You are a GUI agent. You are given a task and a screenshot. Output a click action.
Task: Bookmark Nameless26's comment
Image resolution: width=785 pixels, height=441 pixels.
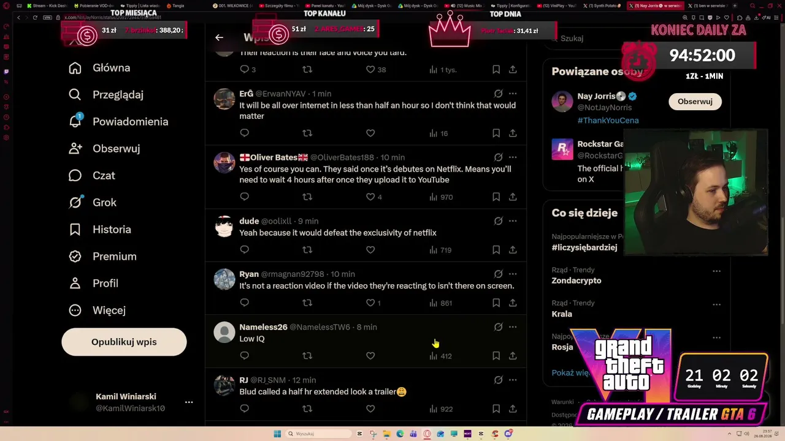point(496,356)
